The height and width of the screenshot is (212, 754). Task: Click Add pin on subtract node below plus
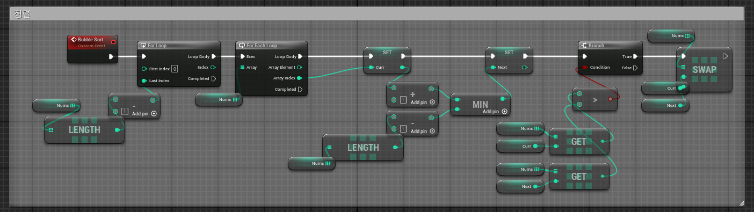tap(423, 131)
